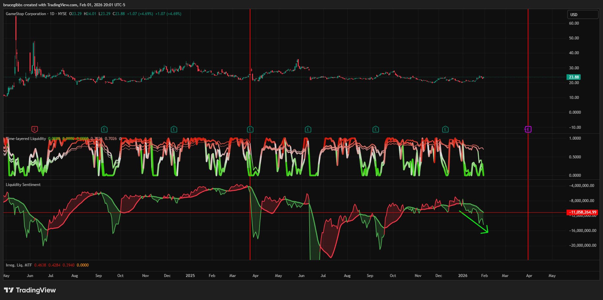Select the Liquidity Sentiment indicator label
Viewport: 603px width, 300px height.
(x=23, y=185)
